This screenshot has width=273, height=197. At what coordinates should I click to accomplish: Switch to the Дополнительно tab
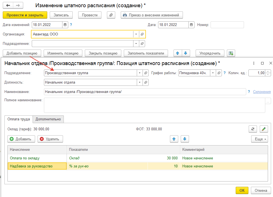(48, 119)
